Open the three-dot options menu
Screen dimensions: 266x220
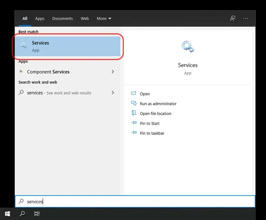[246, 18]
